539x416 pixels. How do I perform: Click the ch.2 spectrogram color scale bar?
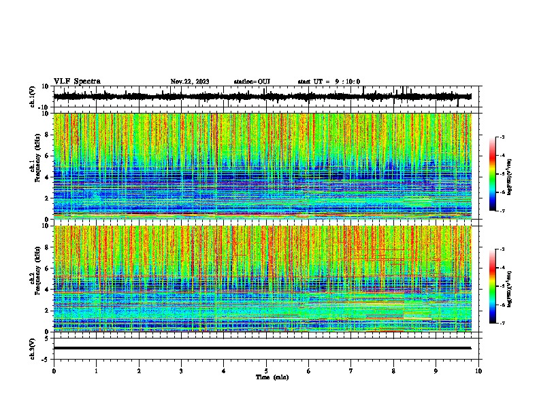493,286
